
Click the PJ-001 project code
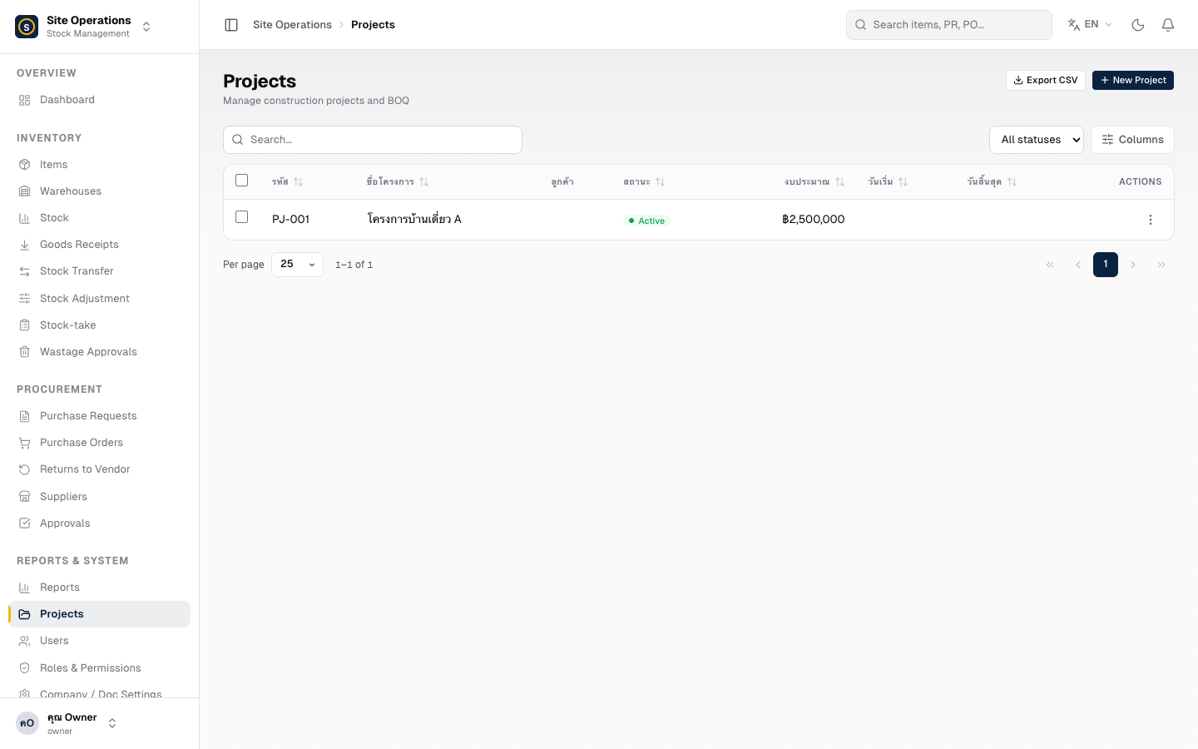290,220
